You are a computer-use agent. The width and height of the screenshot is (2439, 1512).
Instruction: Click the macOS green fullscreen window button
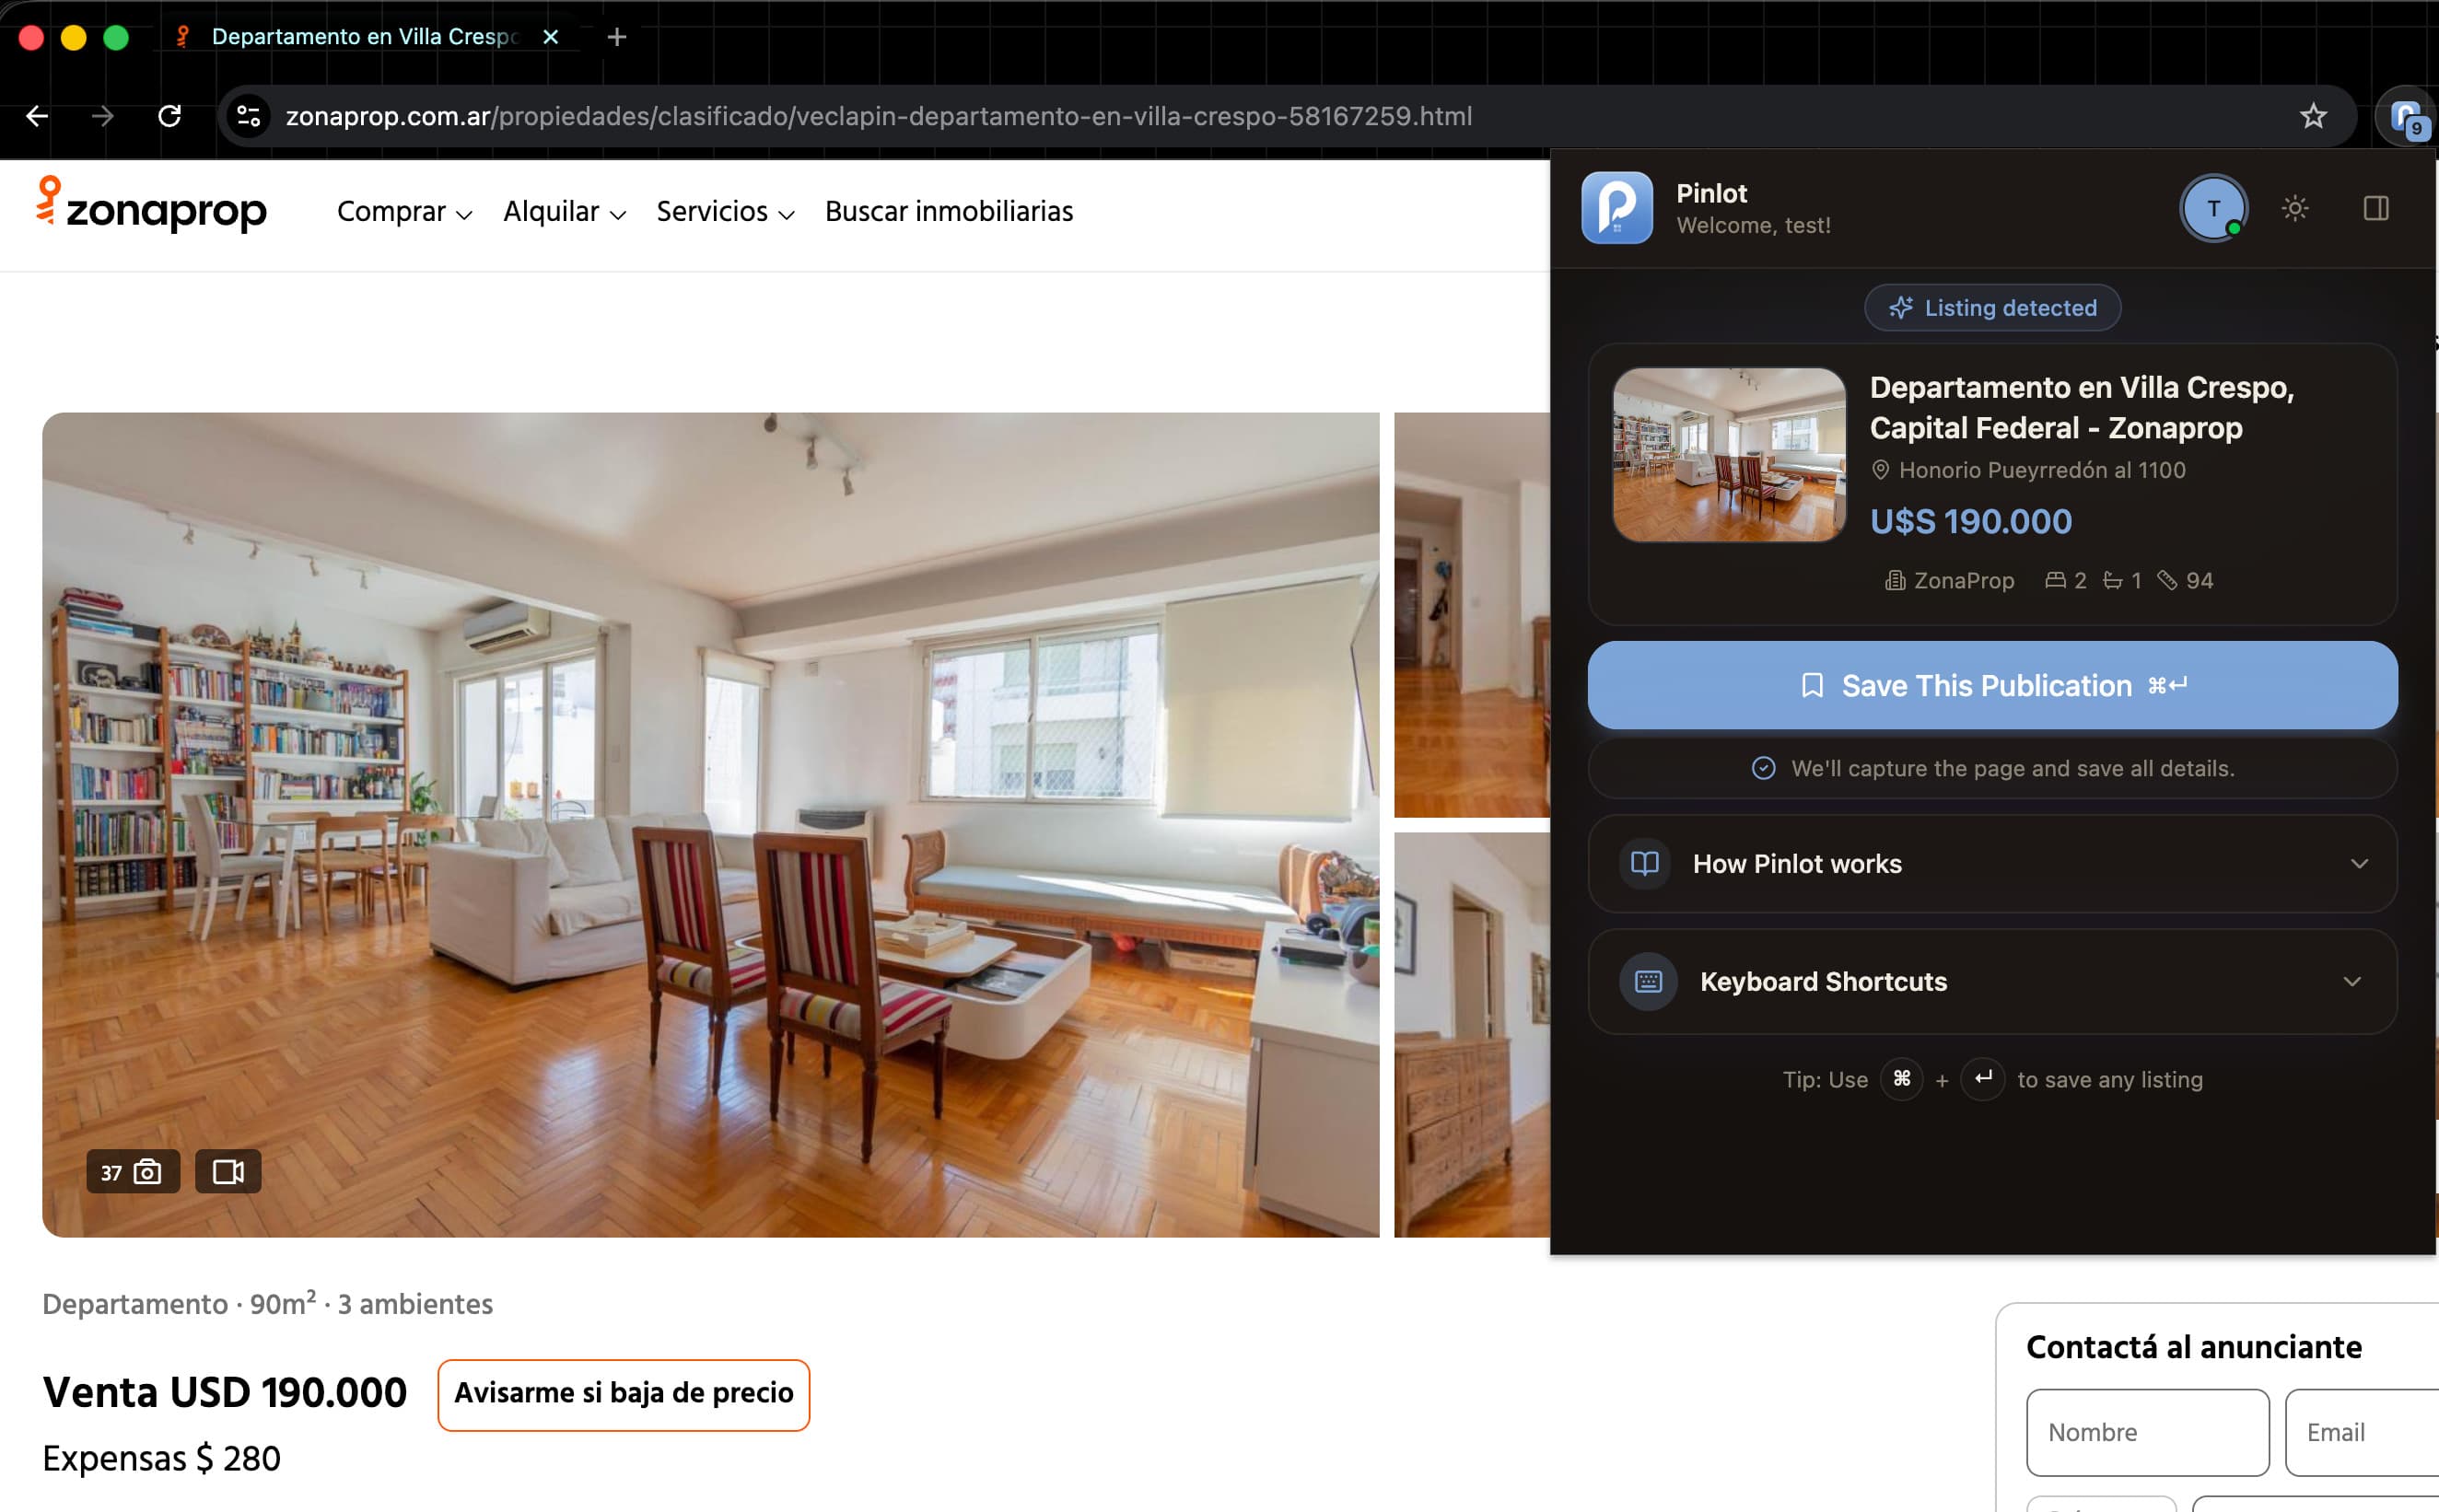tap(116, 38)
